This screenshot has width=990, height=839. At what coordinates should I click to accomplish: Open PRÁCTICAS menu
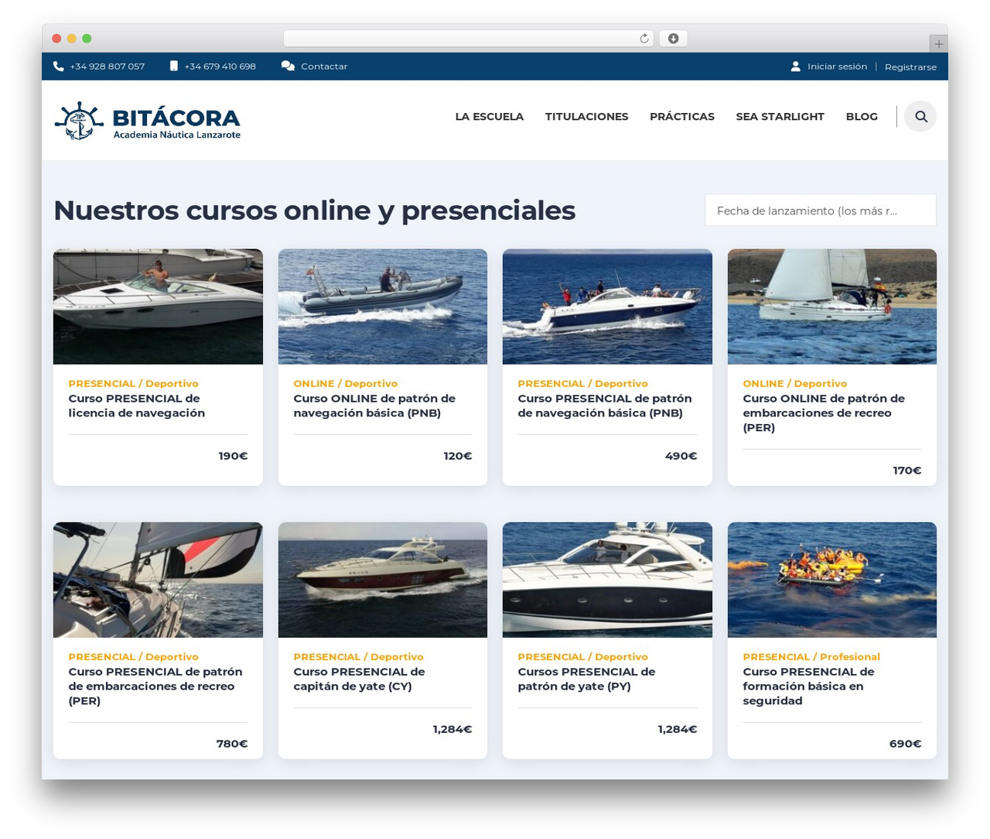[x=681, y=117]
